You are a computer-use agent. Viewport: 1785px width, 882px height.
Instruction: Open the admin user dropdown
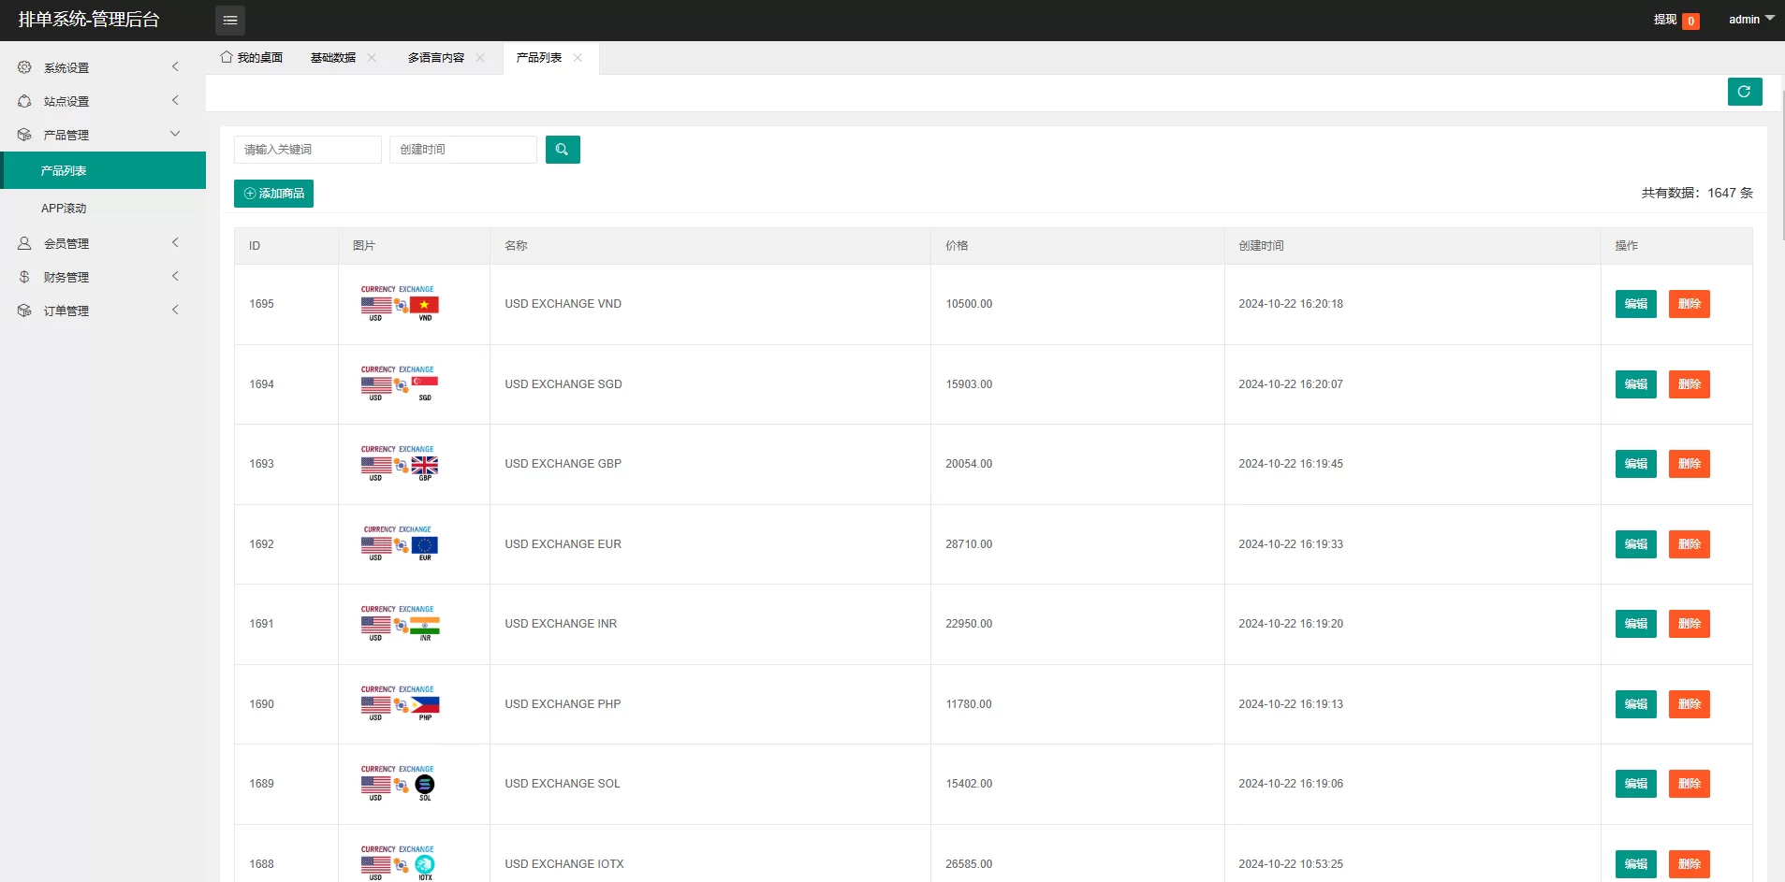pos(1750,20)
